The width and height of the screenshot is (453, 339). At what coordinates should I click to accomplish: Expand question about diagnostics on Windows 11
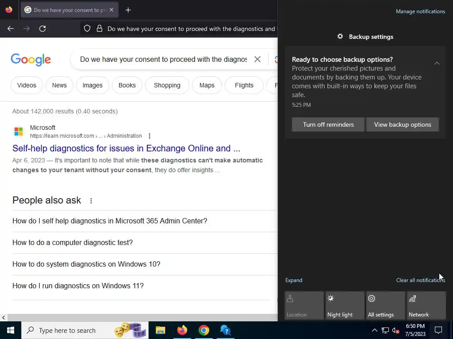point(145,286)
